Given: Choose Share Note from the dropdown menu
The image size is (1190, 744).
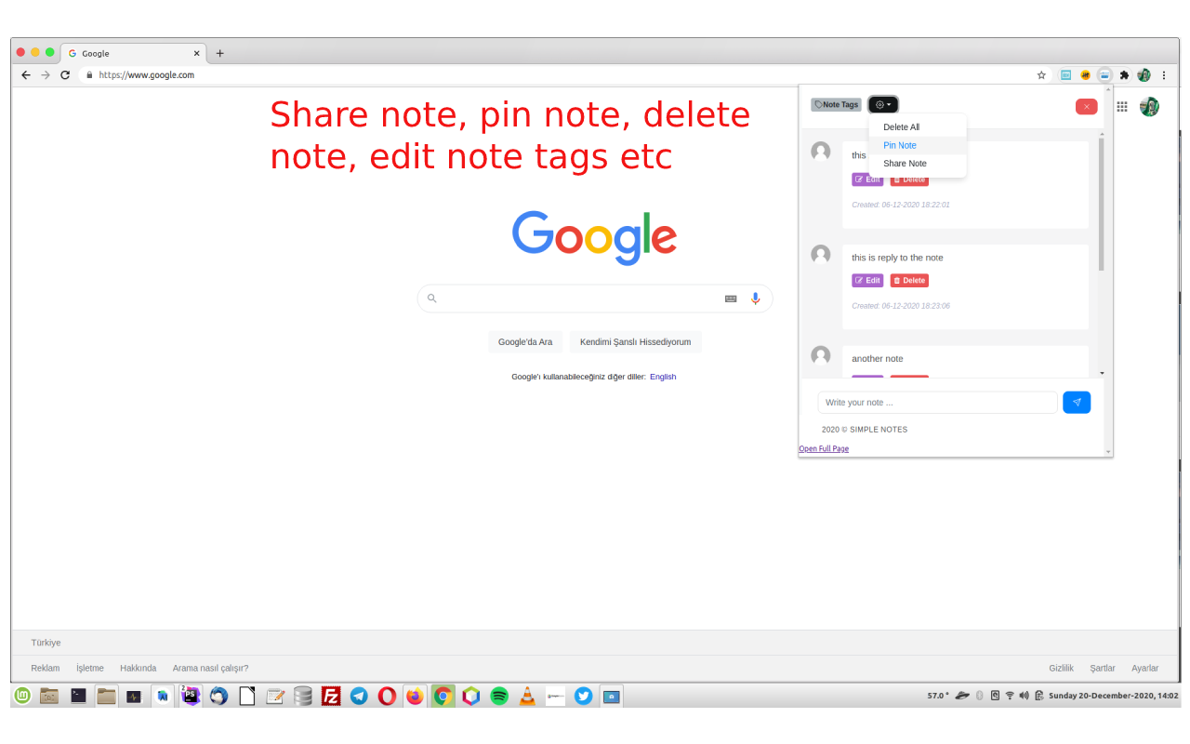Looking at the screenshot, I should 905,164.
